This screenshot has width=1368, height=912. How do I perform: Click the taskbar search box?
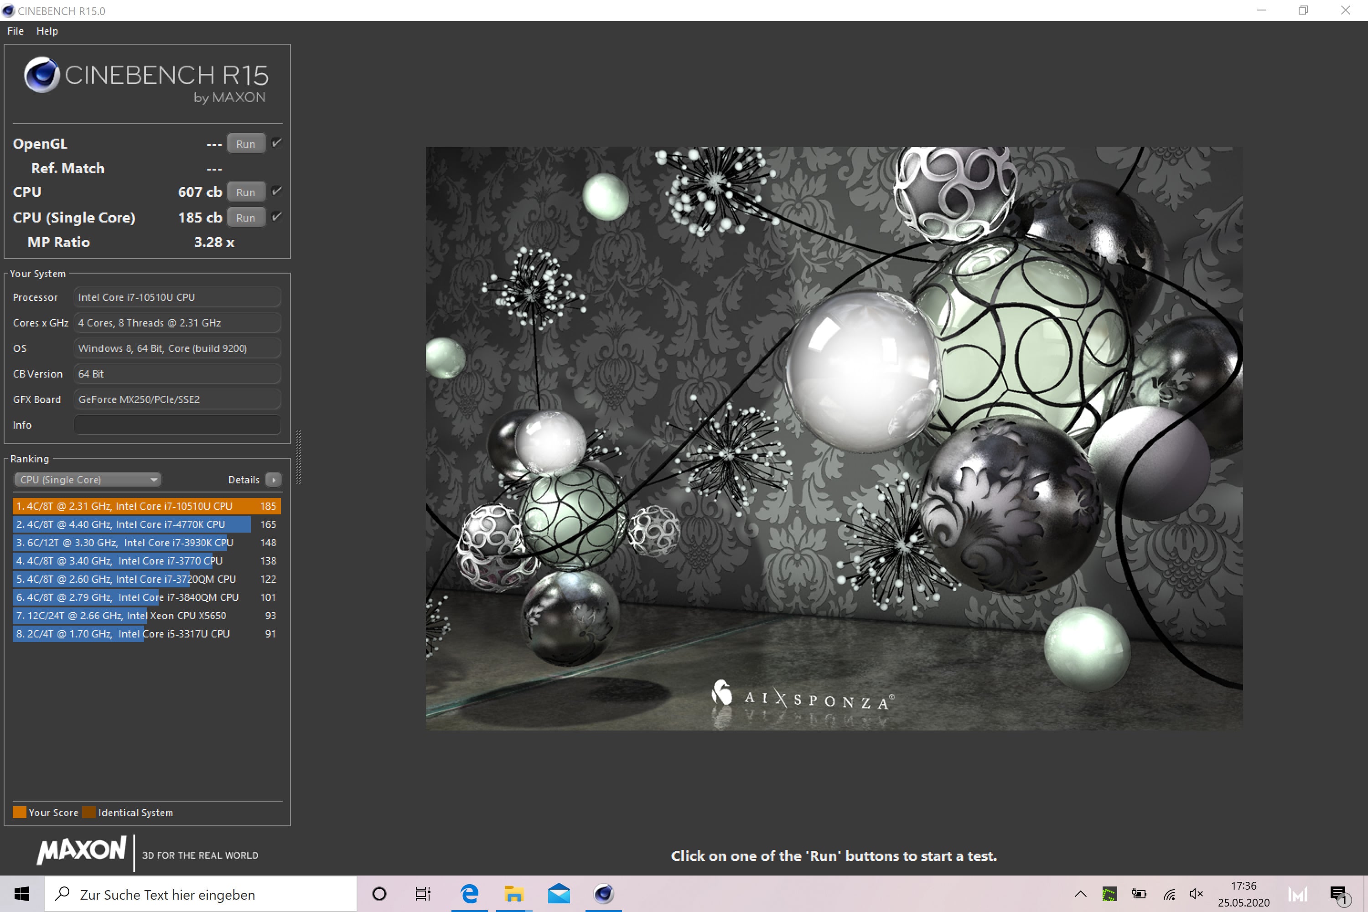coord(201,894)
